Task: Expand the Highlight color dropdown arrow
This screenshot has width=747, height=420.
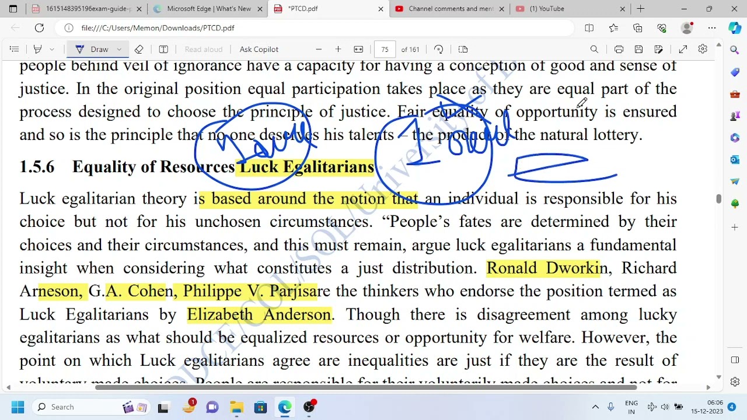Action: click(x=52, y=50)
